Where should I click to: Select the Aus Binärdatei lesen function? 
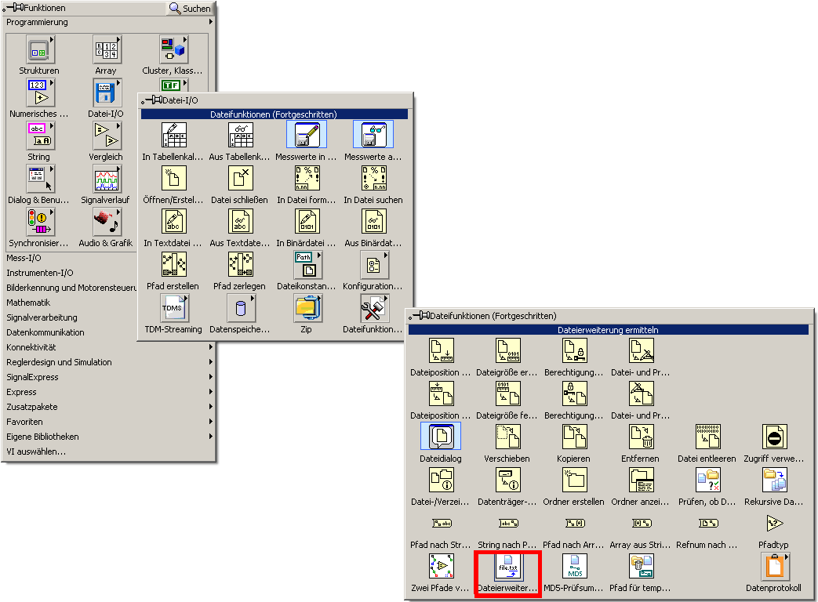(x=373, y=222)
